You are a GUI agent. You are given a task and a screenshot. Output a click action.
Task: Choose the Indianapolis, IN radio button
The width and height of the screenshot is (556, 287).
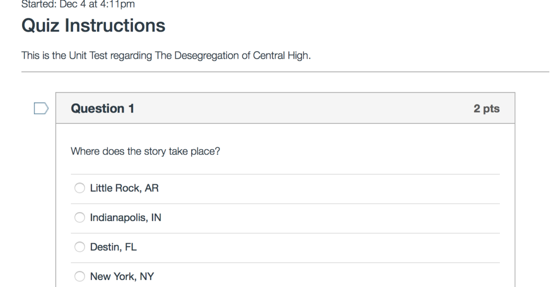pos(81,218)
